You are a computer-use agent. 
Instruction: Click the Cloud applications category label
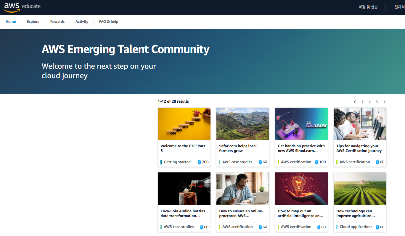356,227
